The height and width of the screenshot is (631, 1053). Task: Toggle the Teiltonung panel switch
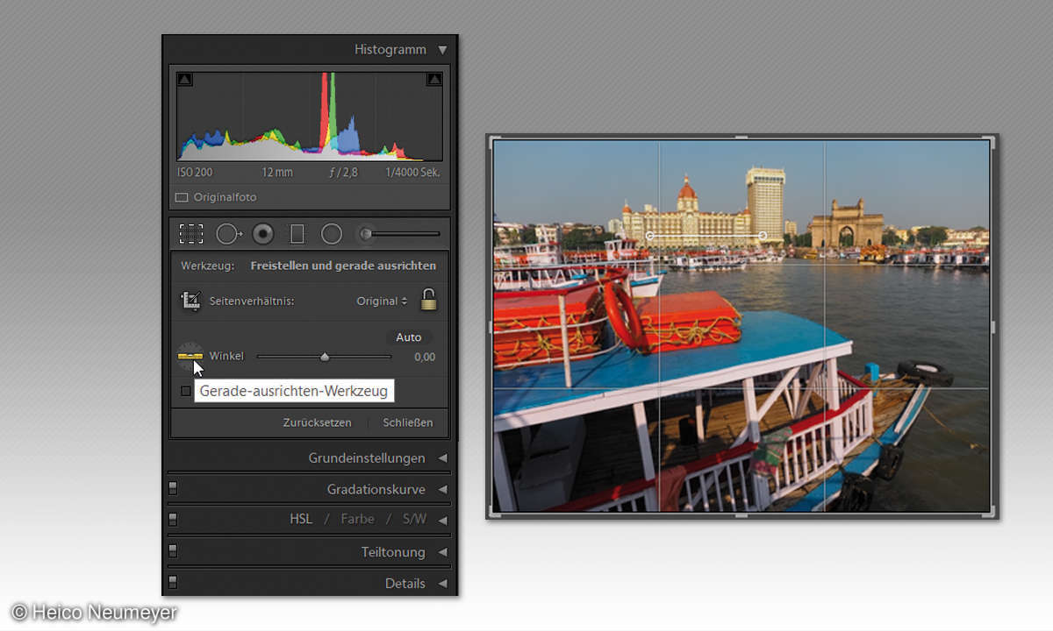tap(173, 551)
